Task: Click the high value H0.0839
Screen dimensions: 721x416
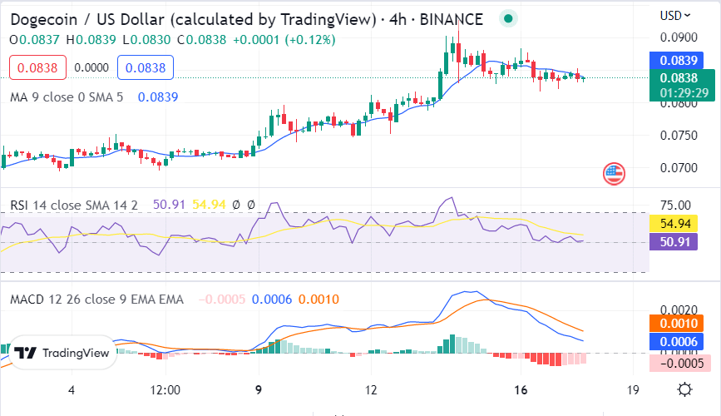Action: point(91,40)
